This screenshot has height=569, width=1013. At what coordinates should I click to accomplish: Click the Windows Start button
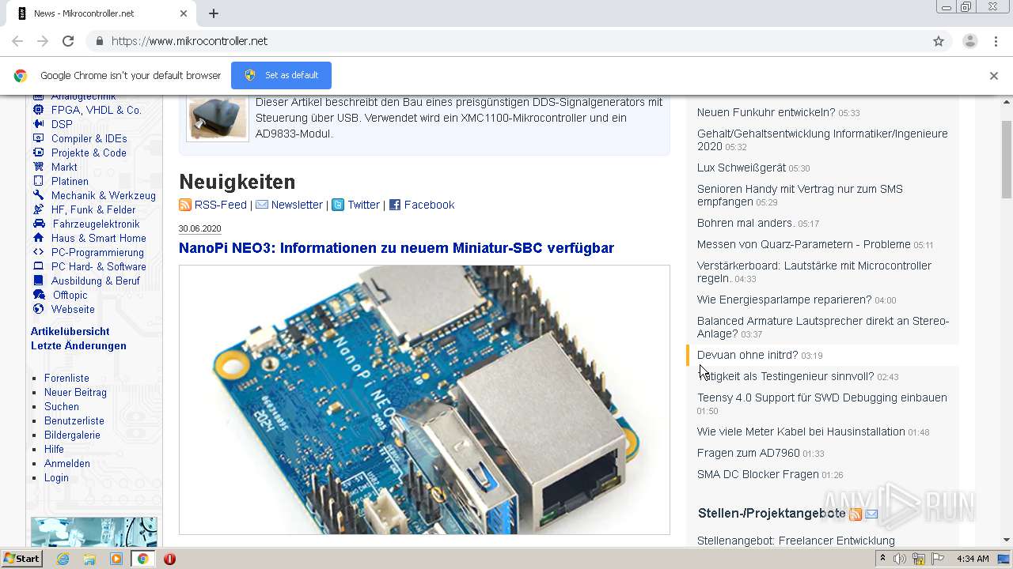tap(21, 559)
